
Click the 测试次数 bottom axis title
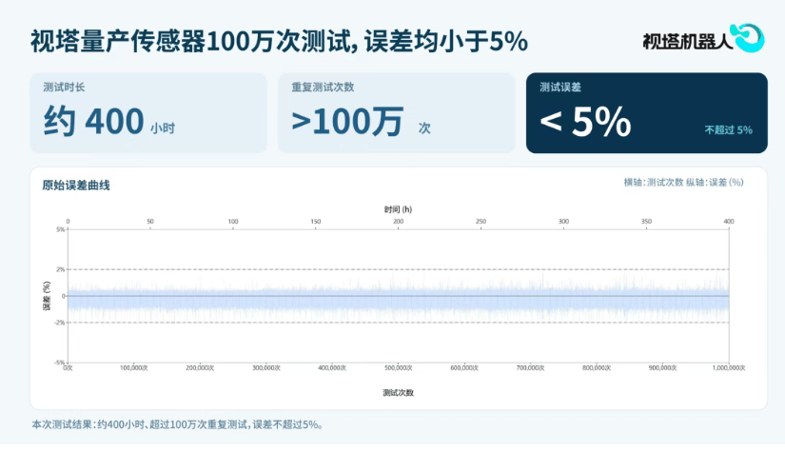[398, 393]
